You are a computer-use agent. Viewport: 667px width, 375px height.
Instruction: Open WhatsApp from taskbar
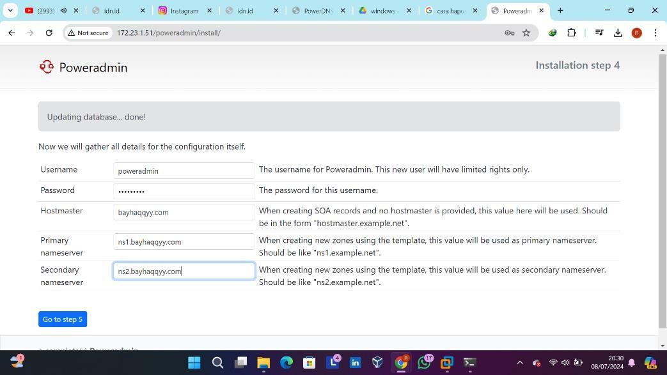coord(424,362)
